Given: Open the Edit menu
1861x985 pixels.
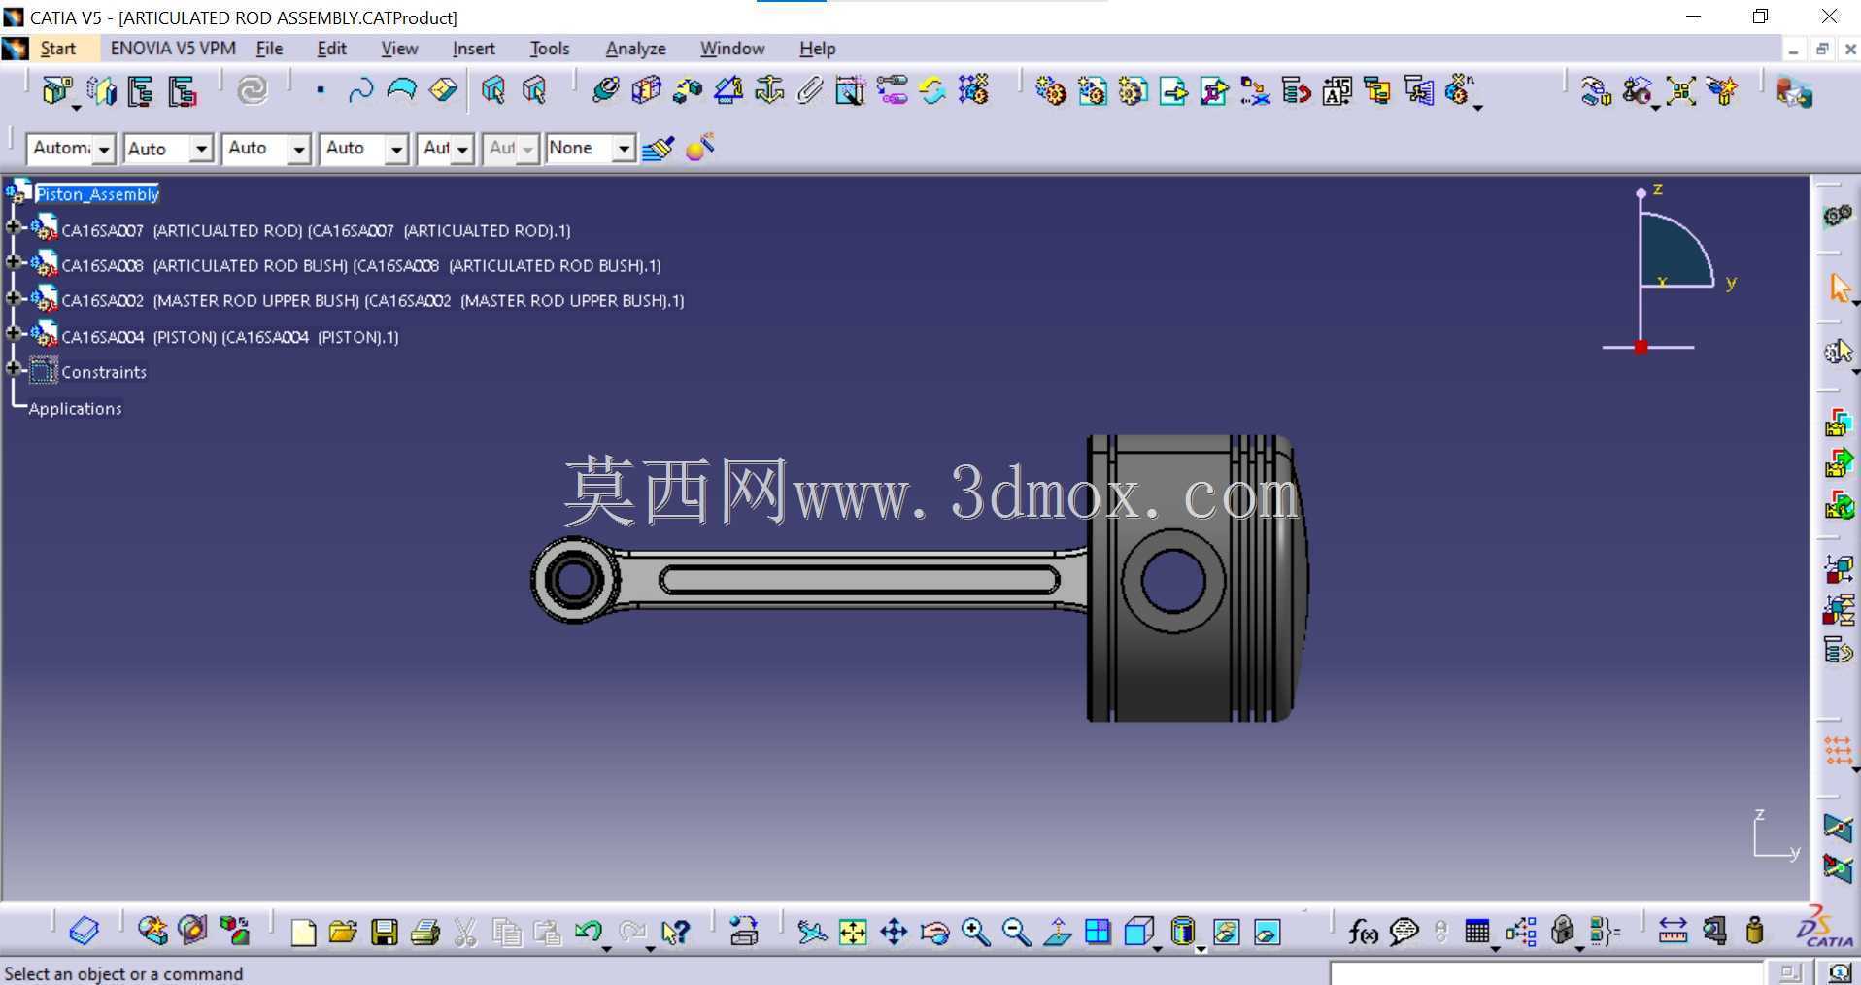Looking at the screenshot, I should click(x=331, y=49).
